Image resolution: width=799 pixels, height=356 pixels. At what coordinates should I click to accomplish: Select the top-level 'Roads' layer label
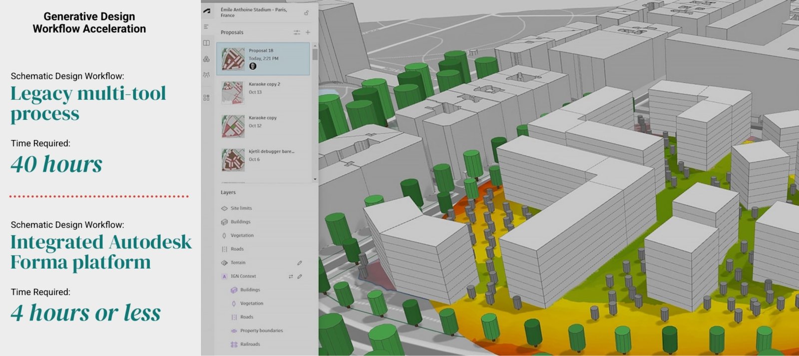237,249
